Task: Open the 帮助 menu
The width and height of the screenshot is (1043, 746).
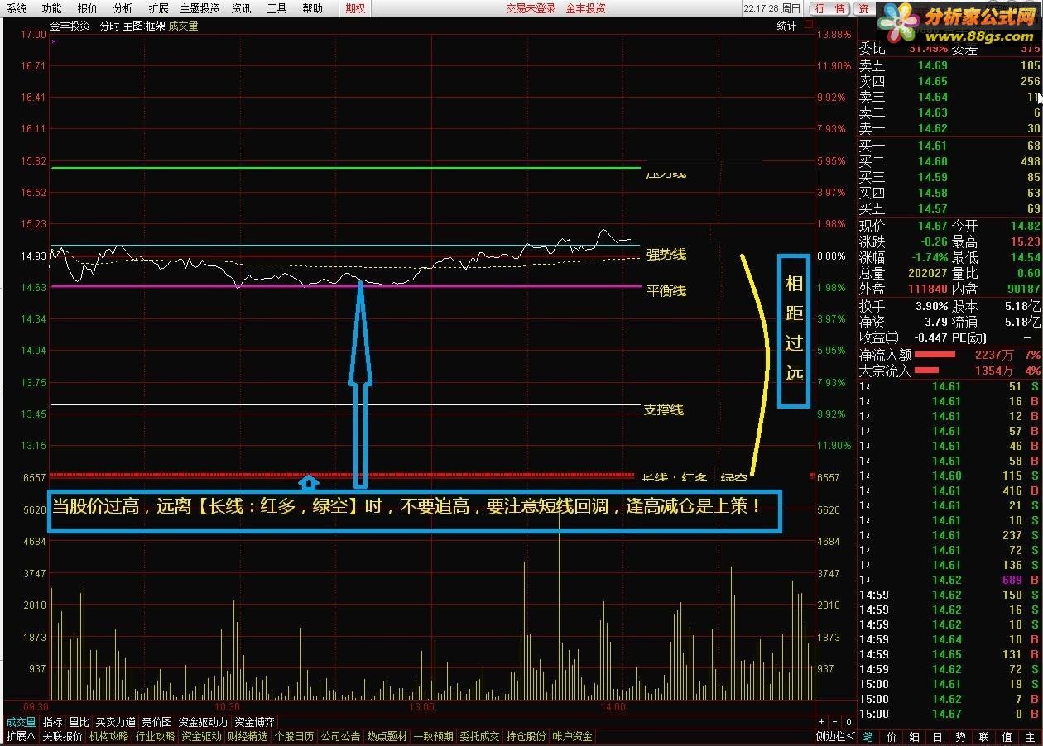Action: 313,8
